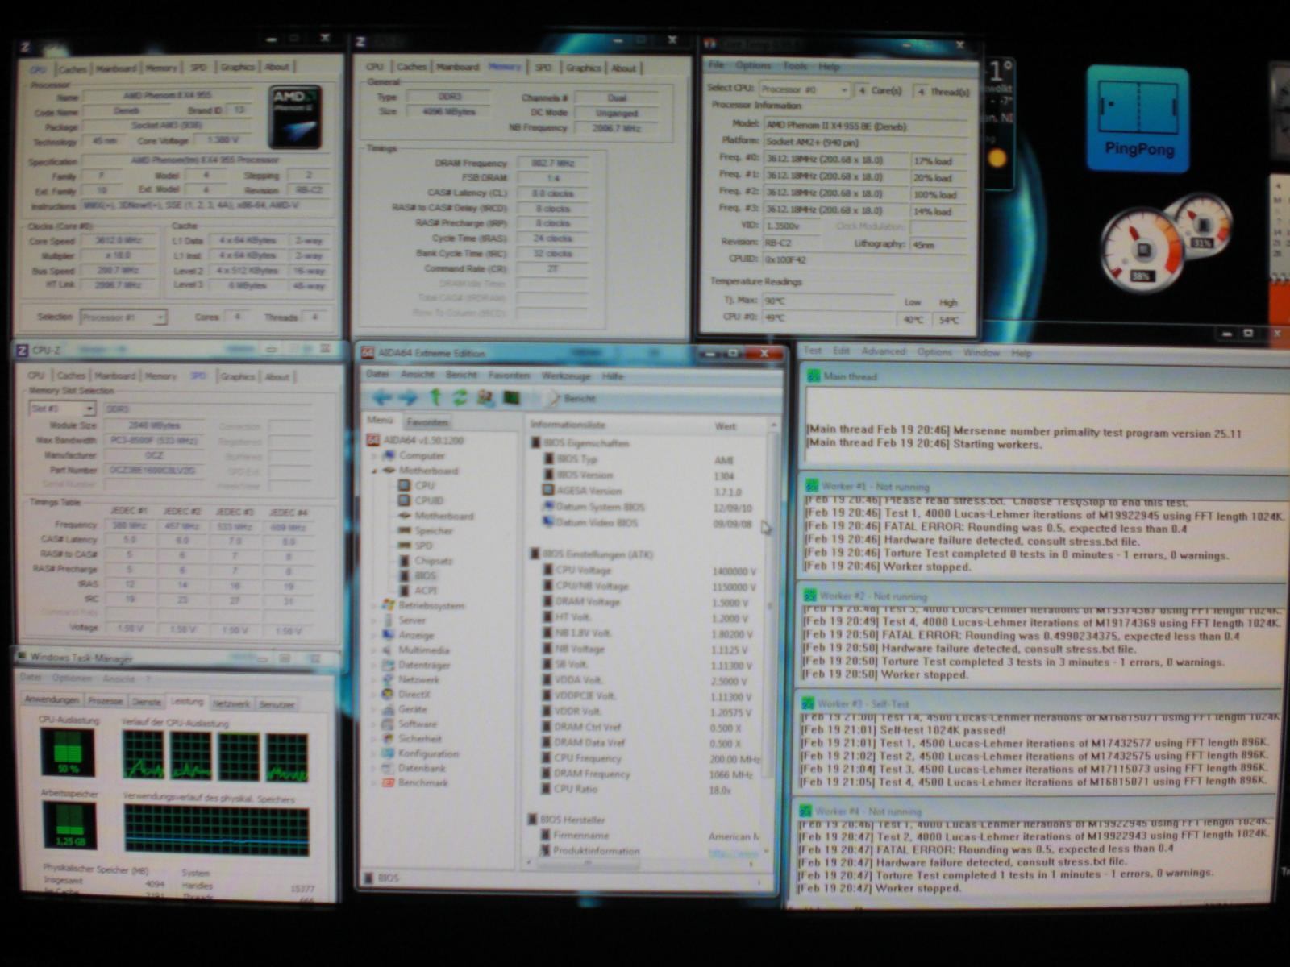Viewport: 1290px width, 967px height.
Task: Click the Refresh icon in AIDA64 toolbar
Action: (x=460, y=397)
